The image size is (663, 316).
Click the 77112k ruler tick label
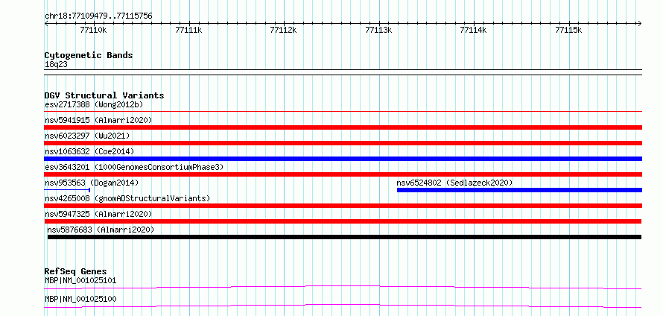pyautogui.click(x=283, y=30)
